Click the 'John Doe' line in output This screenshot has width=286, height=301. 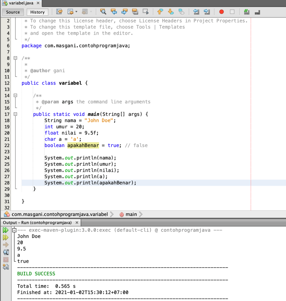[x=29, y=236]
